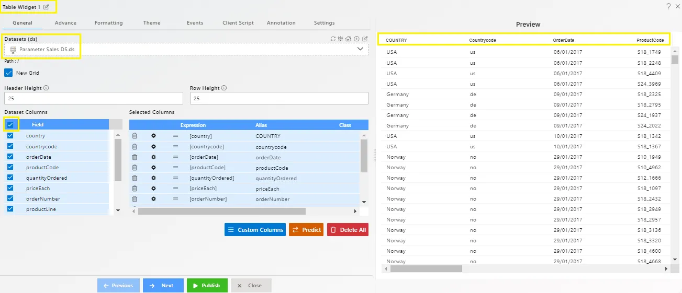
Task: Click the trash icon for the [priceEach] row
Action: pyautogui.click(x=135, y=188)
